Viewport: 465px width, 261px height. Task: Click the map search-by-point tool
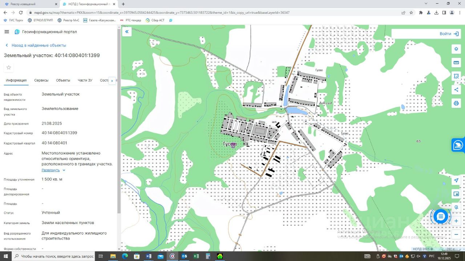(456, 207)
